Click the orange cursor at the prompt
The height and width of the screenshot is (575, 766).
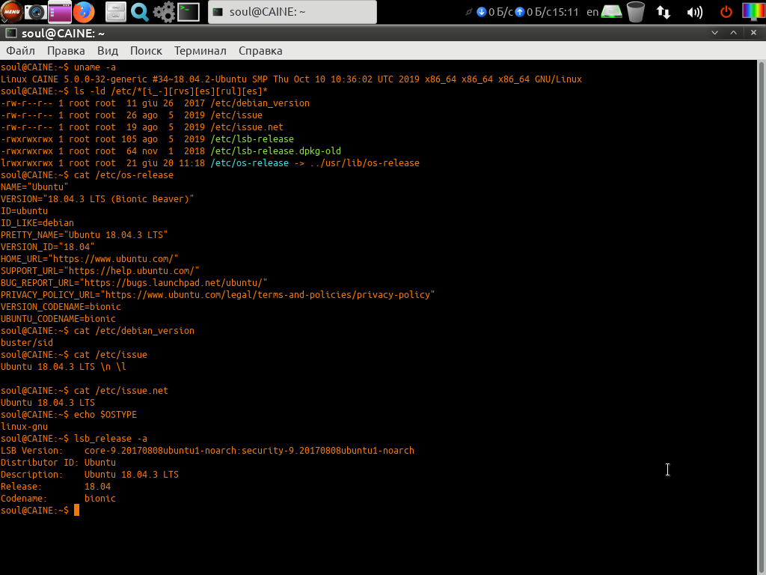coord(77,511)
